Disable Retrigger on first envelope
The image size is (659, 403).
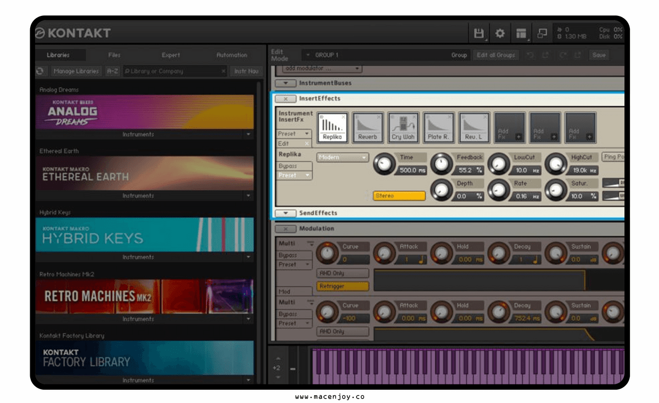[343, 286]
